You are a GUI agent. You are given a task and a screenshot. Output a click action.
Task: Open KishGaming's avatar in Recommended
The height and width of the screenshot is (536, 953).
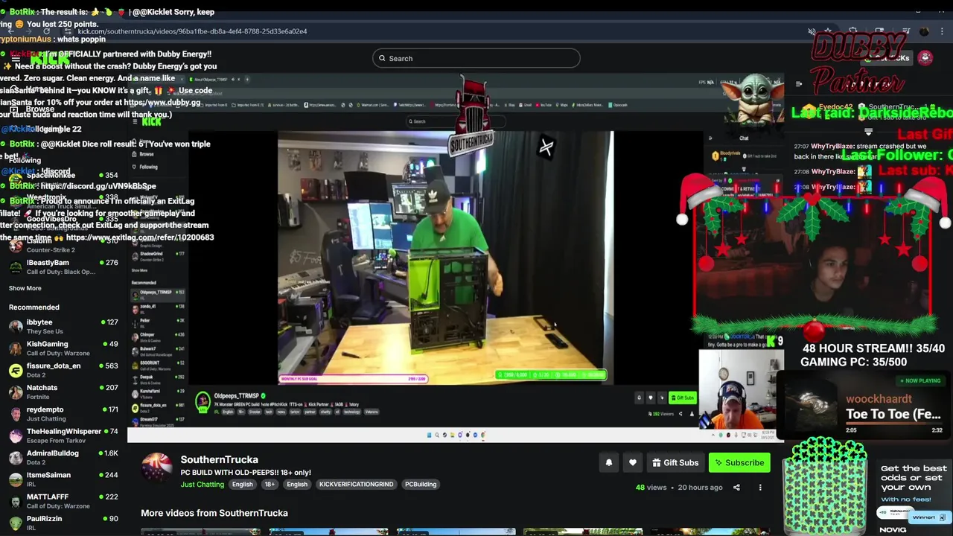(x=16, y=348)
